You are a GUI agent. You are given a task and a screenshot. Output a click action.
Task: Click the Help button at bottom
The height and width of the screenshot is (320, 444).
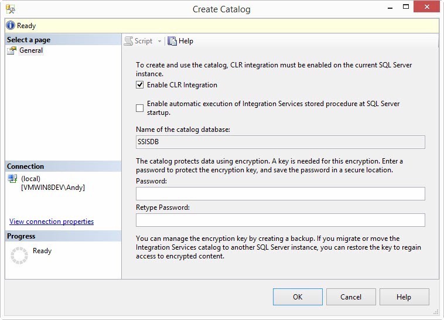pyautogui.click(x=404, y=297)
